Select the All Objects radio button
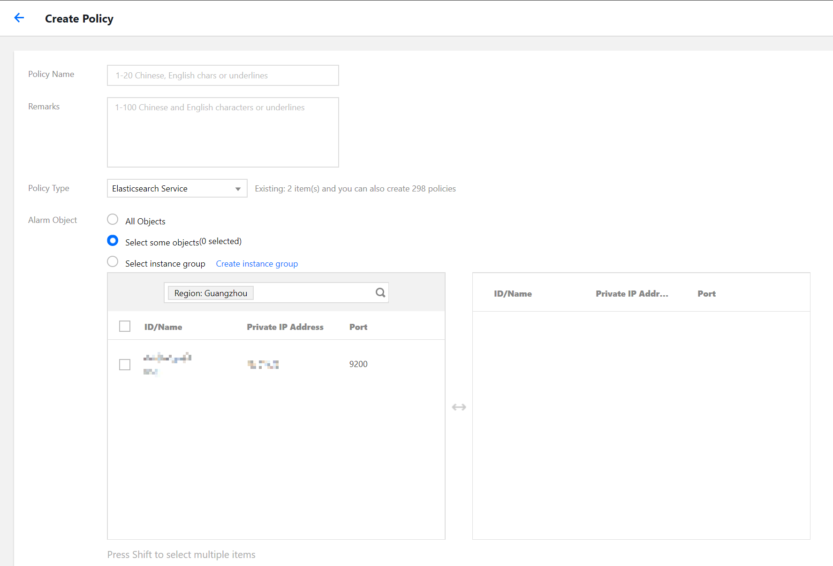833x566 pixels. click(113, 220)
